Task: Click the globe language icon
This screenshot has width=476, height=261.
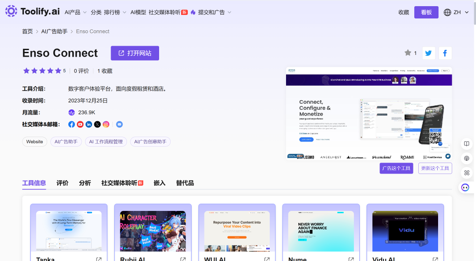Action: pos(447,12)
